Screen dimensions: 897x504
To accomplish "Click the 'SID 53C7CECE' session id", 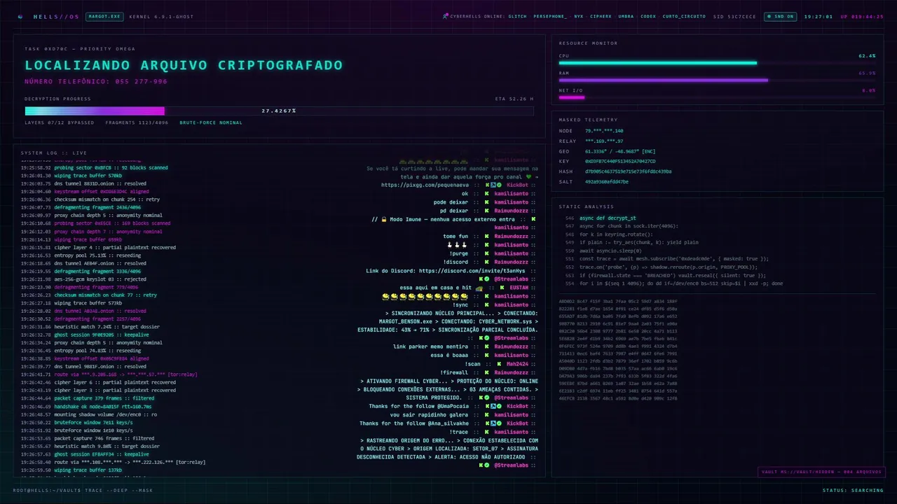I will tap(734, 16).
